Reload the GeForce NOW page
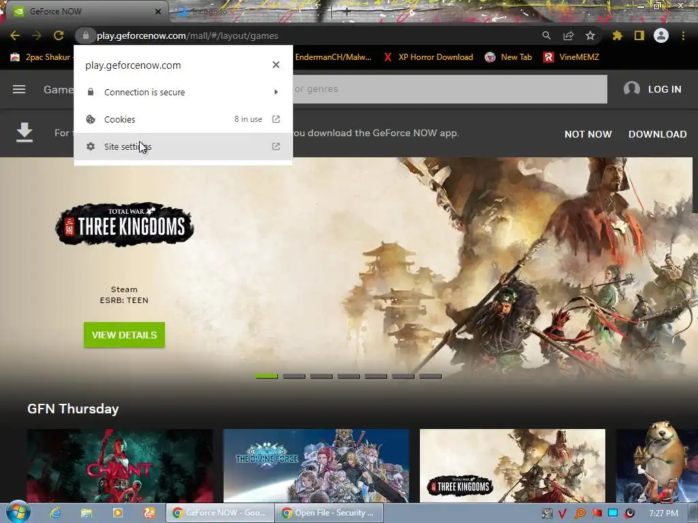 [59, 35]
